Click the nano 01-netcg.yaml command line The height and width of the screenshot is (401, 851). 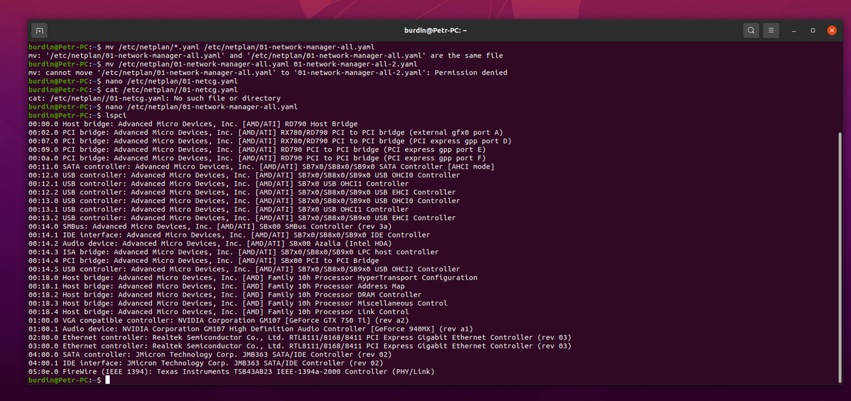pyautogui.click(x=133, y=81)
